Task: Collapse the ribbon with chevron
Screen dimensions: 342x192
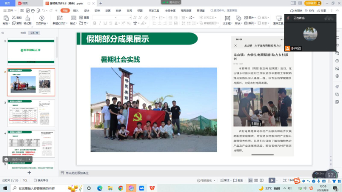Action: pos(337,11)
